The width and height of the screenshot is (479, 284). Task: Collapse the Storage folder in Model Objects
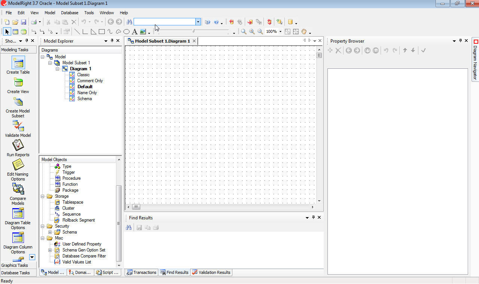(x=43, y=196)
